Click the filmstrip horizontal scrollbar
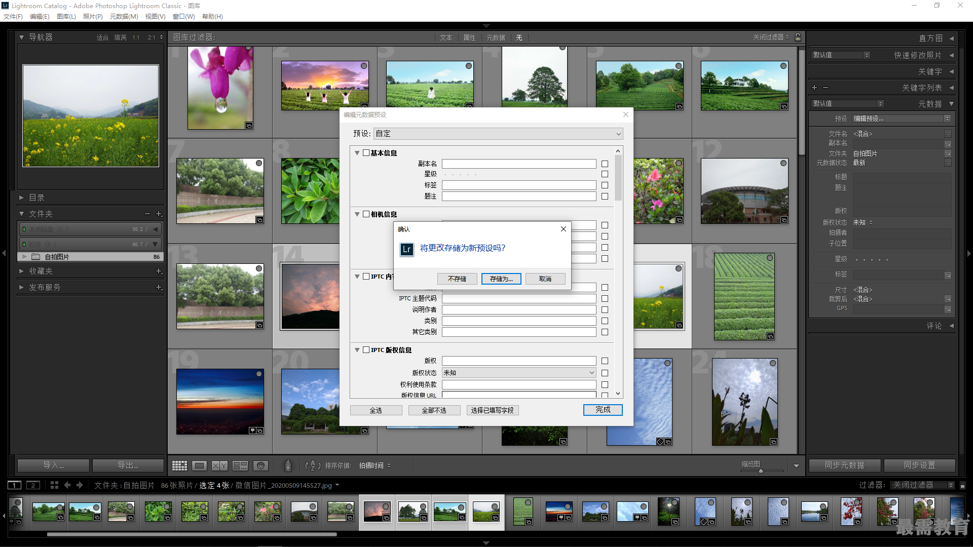 192,534
